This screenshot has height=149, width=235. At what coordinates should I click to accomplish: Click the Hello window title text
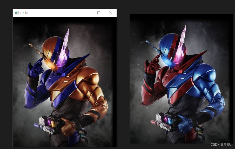coord(24,13)
